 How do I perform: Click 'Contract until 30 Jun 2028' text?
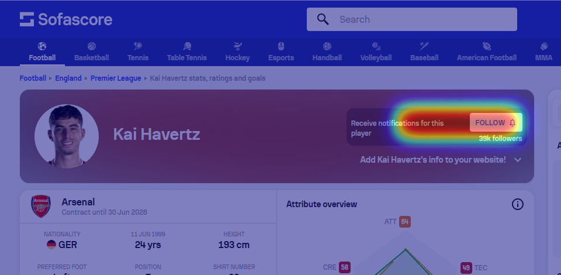tap(104, 212)
